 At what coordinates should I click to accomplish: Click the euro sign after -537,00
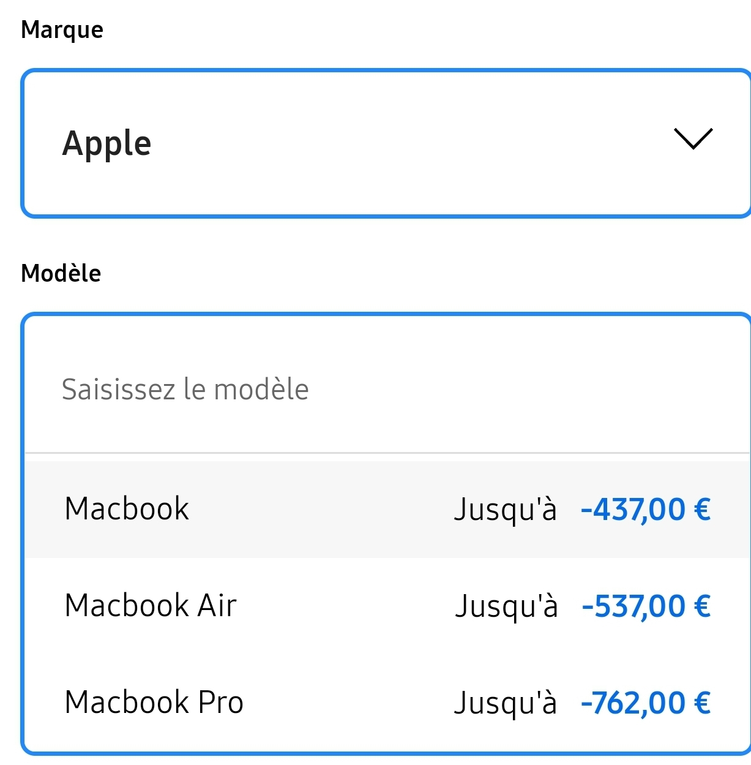(x=702, y=606)
